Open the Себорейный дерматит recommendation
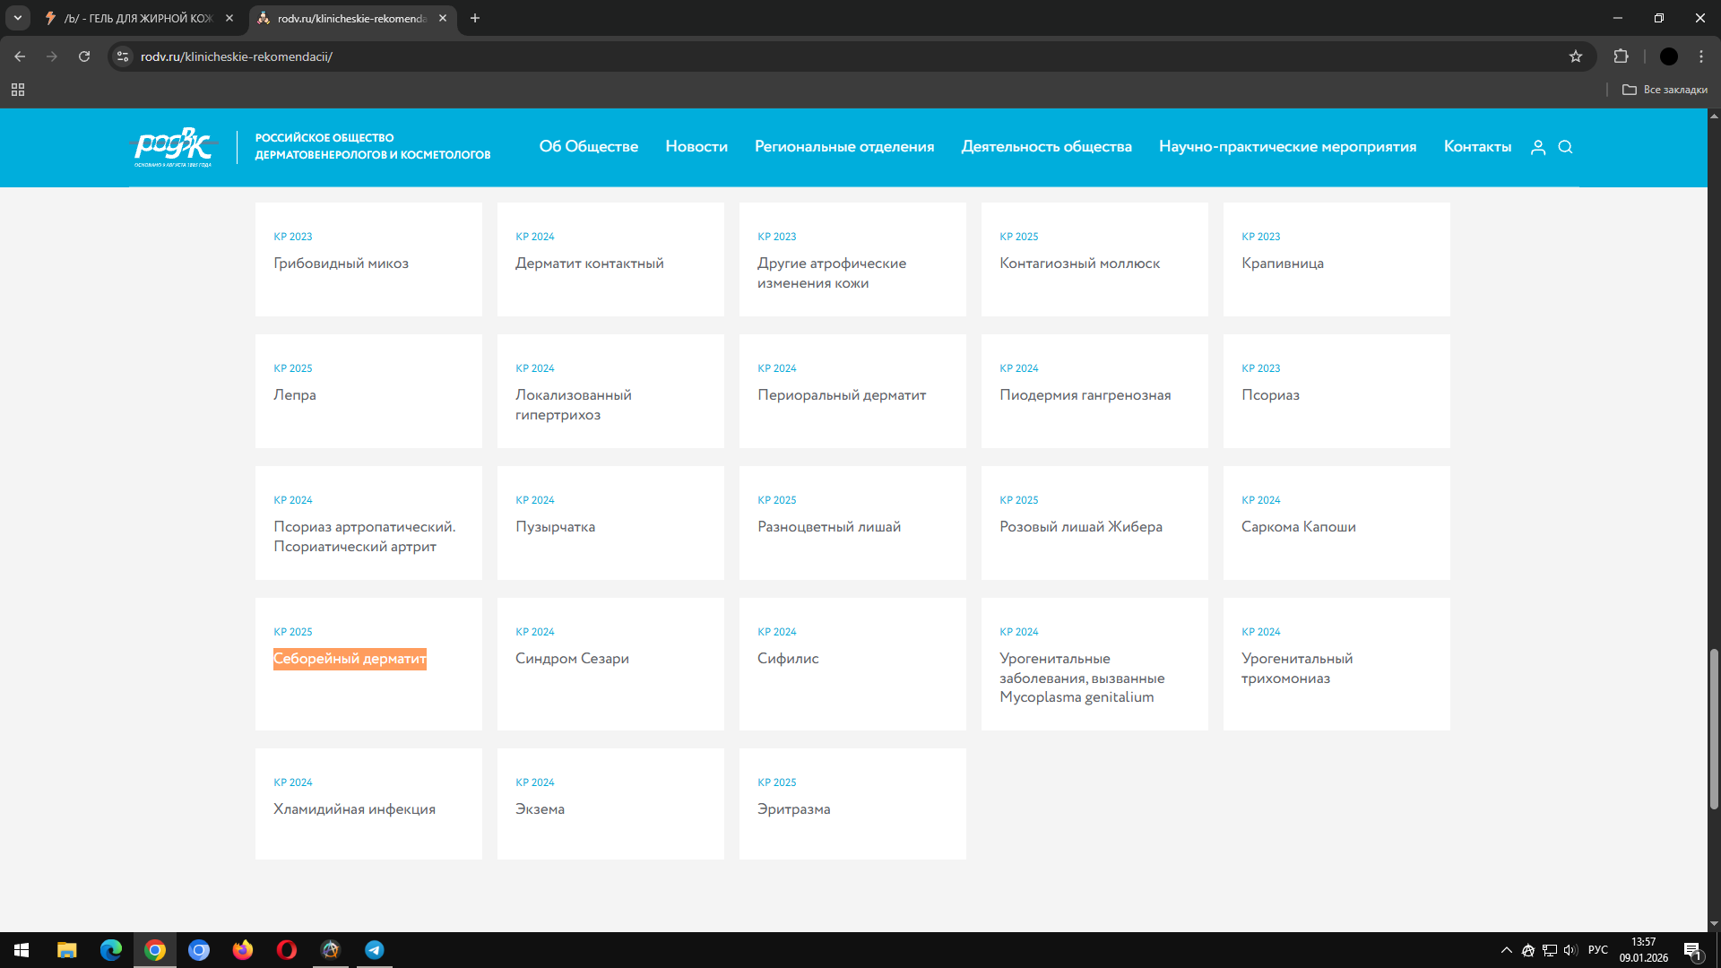1721x968 pixels. coord(350,659)
